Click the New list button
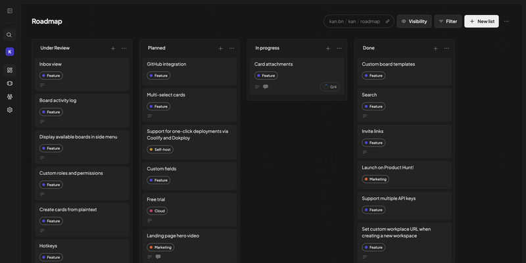Viewport: 526px width, 263px height. (481, 21)
